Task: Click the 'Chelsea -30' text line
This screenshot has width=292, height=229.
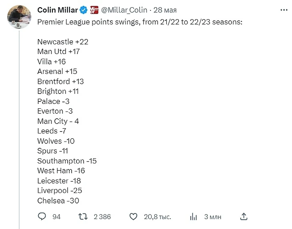Action: pos(58,201)
